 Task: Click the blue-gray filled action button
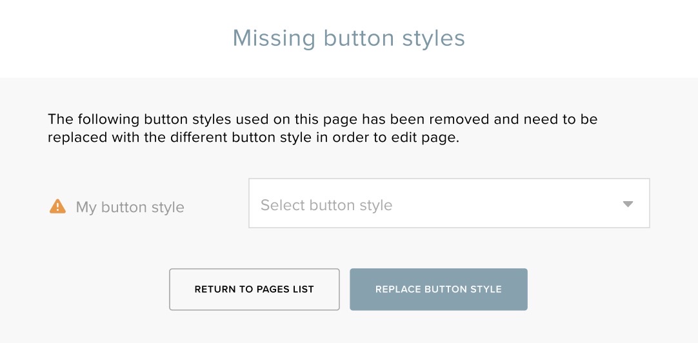(x=439, y=289)
